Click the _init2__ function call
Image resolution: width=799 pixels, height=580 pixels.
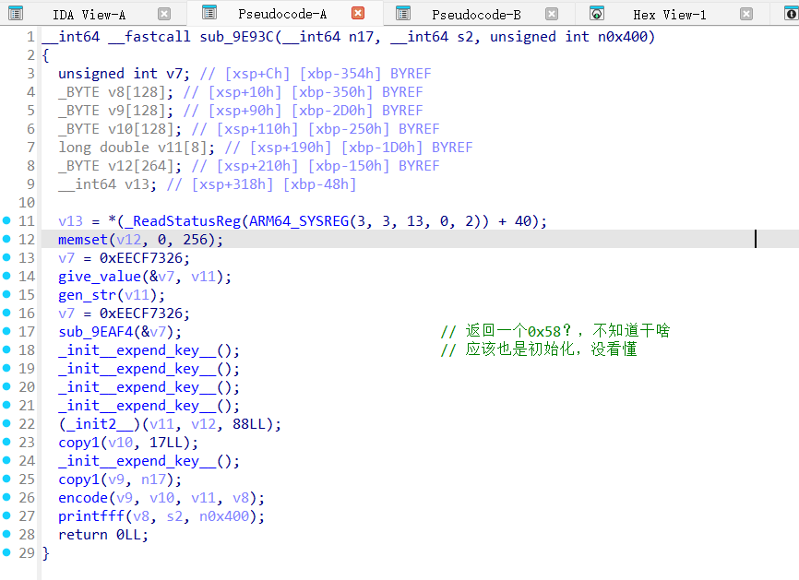coord(100,424)
